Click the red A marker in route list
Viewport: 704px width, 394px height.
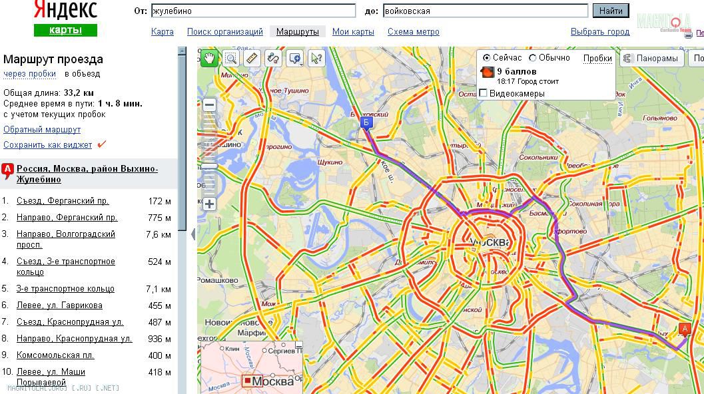(x=7, y=170)
